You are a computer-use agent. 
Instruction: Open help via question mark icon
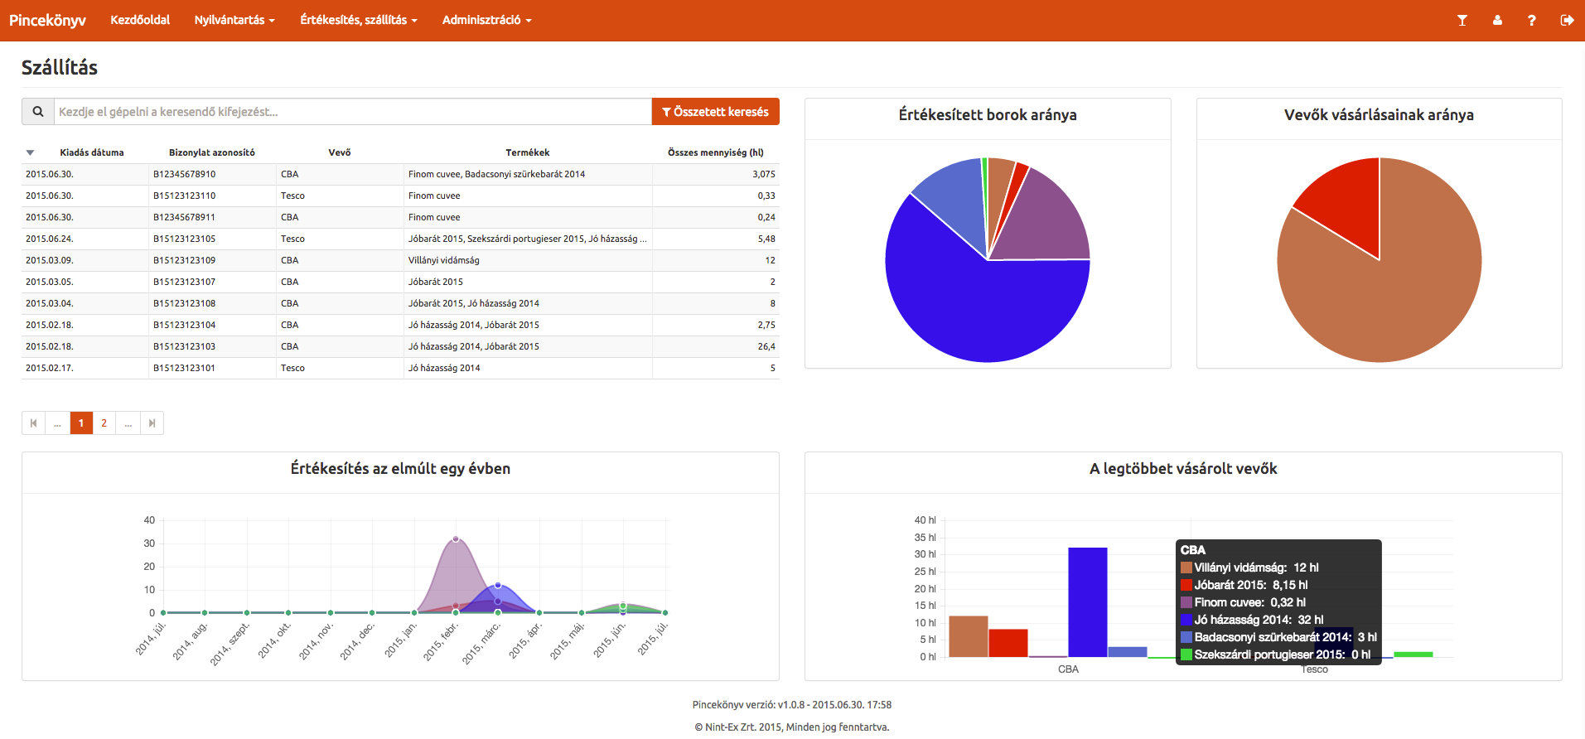pos(1532,20)
